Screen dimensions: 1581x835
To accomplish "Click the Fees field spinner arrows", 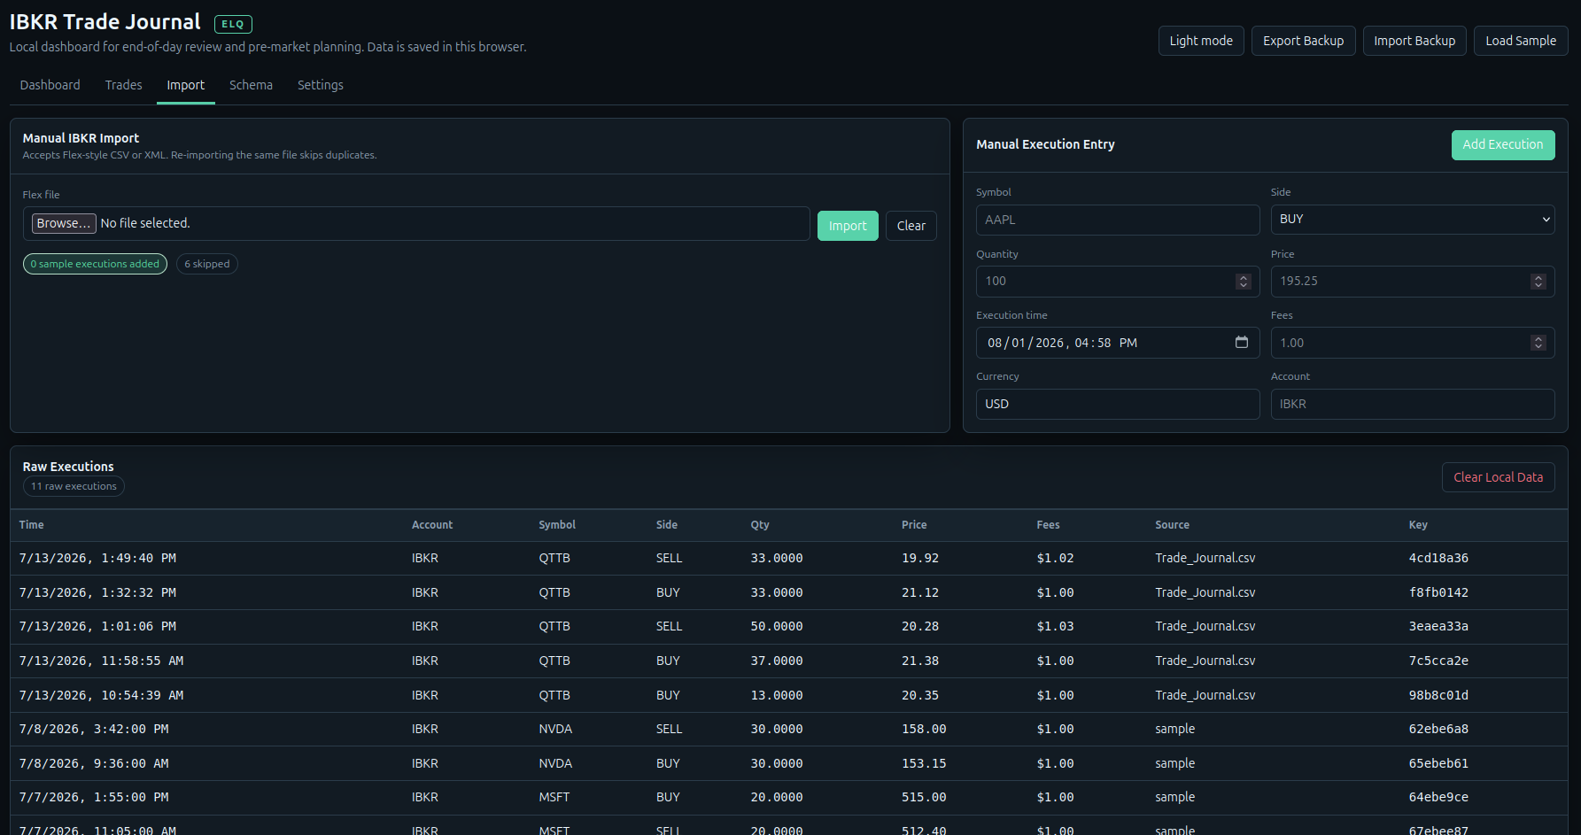I will pyautogui.click(x=1538, y=343).
